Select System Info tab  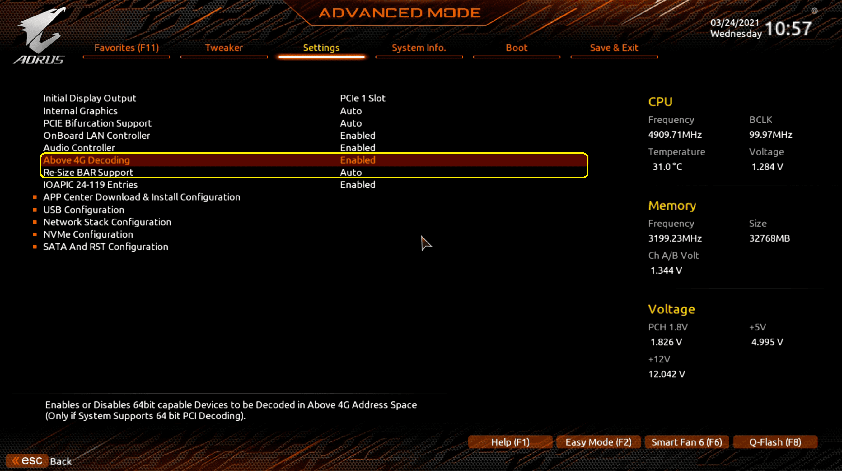click(x=418, y=47)
